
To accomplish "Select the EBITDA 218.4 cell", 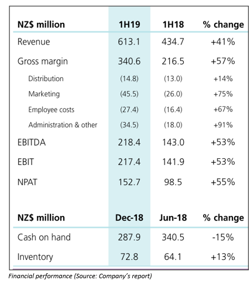I will [x=129, y=142].
